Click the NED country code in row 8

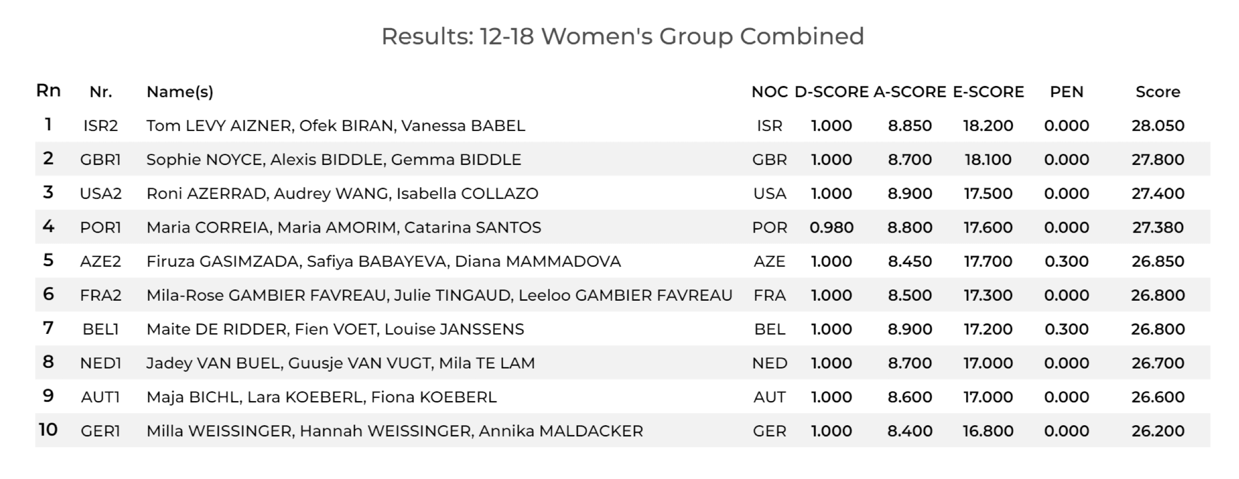(769, 363)
